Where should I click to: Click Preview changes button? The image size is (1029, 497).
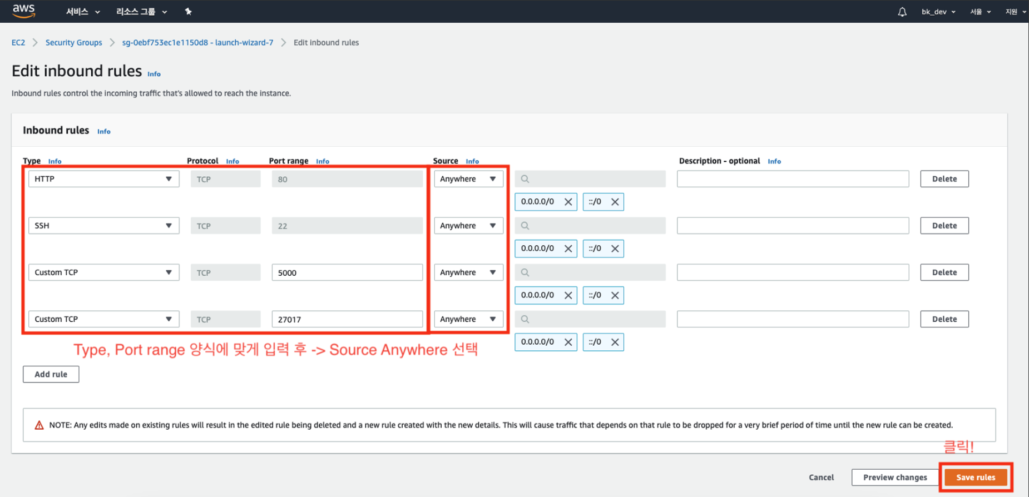click(895, 478)
